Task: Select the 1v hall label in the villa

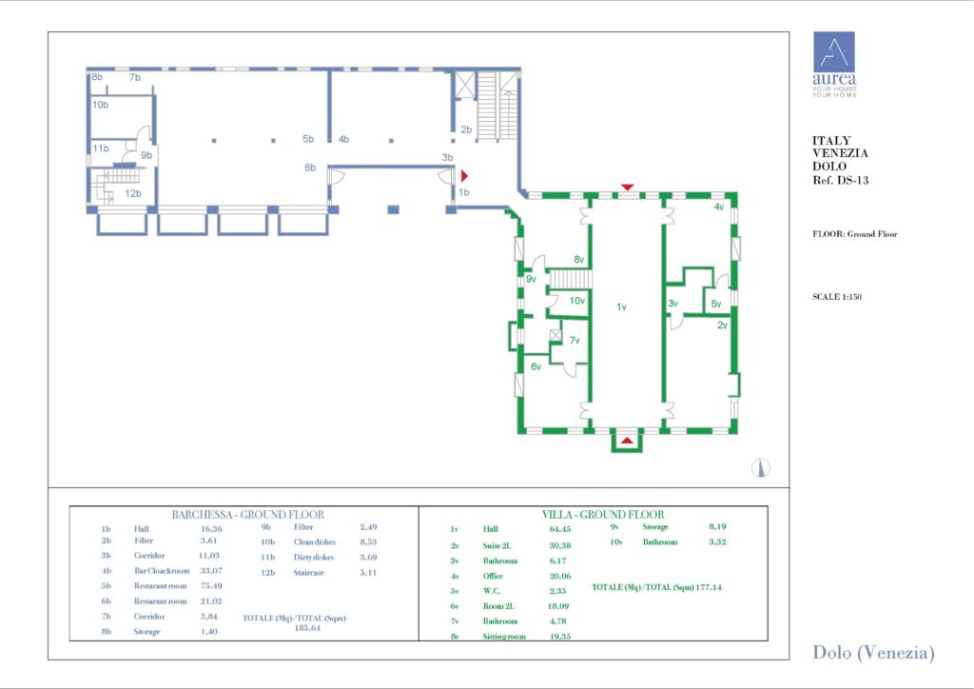Action: (x=621, y=306)
